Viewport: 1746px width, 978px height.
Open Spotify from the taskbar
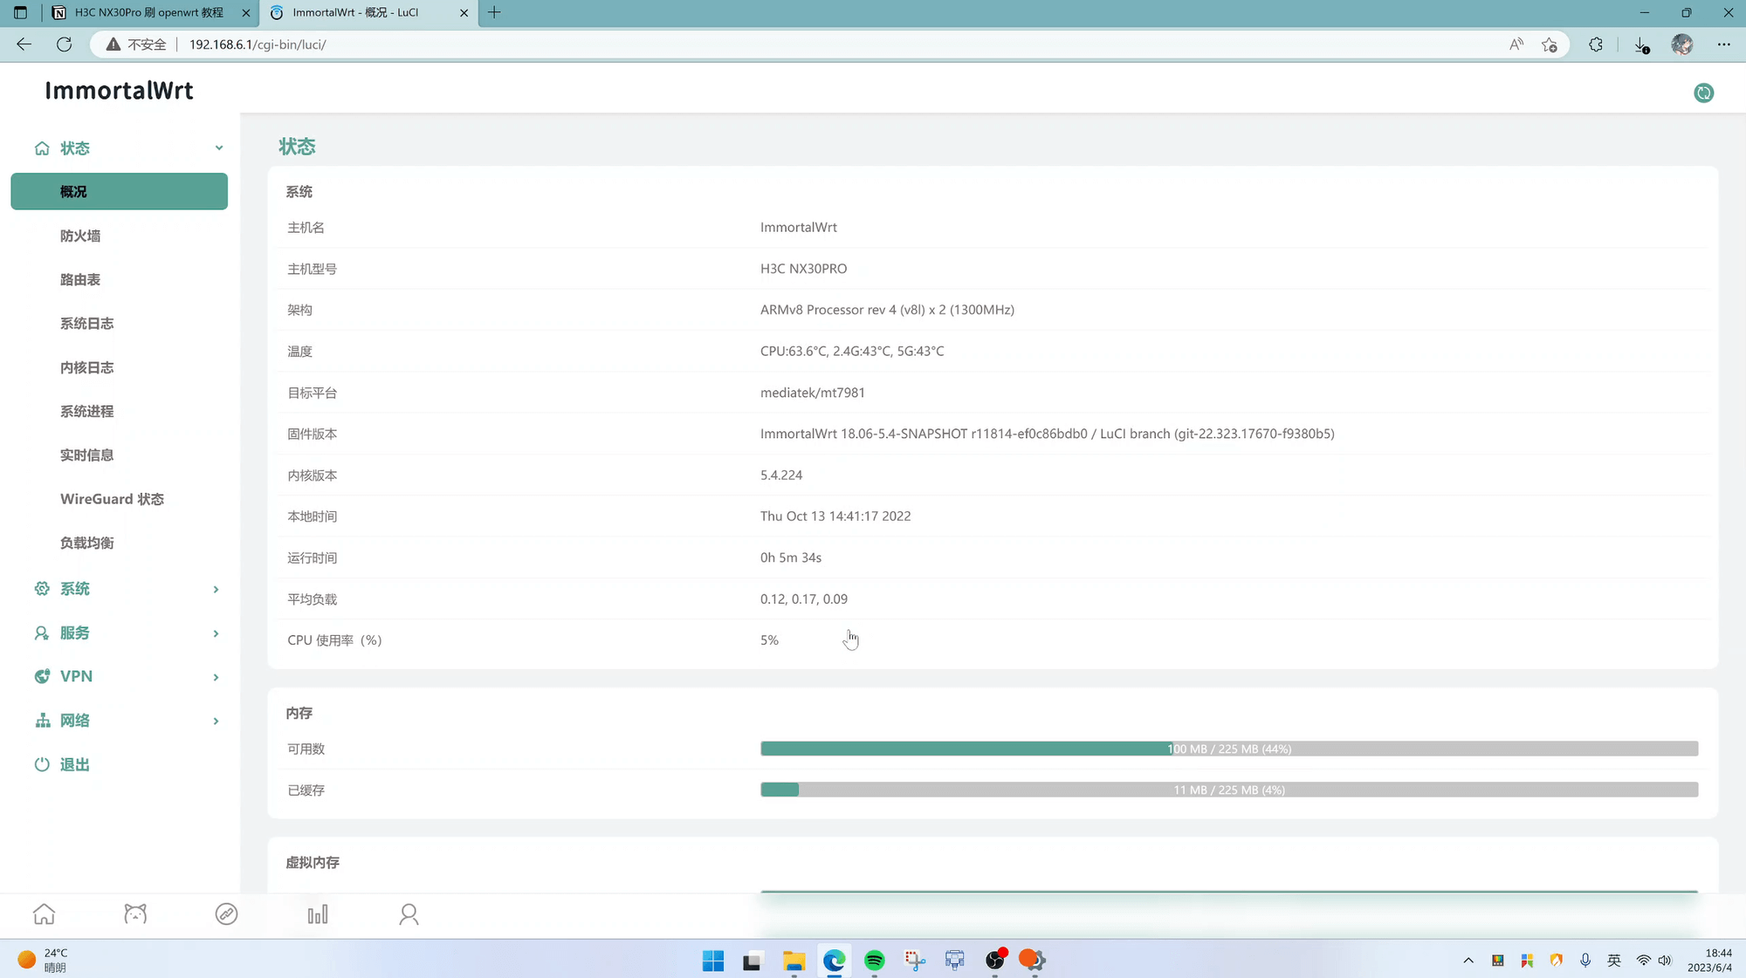pyautogui.click(x=875, y=960)
